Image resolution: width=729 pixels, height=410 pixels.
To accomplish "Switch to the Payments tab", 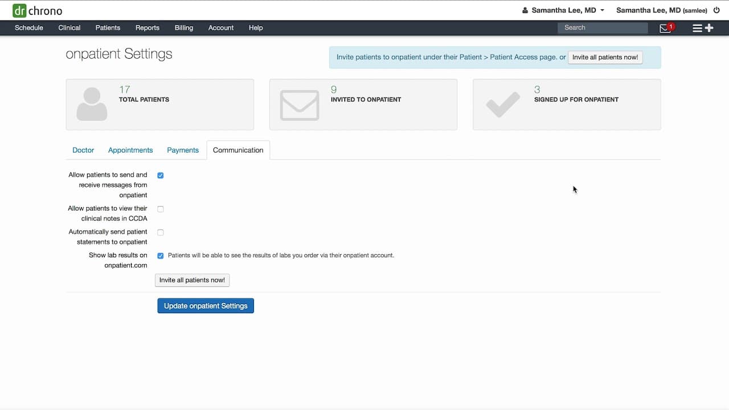I will click(183, 150).
